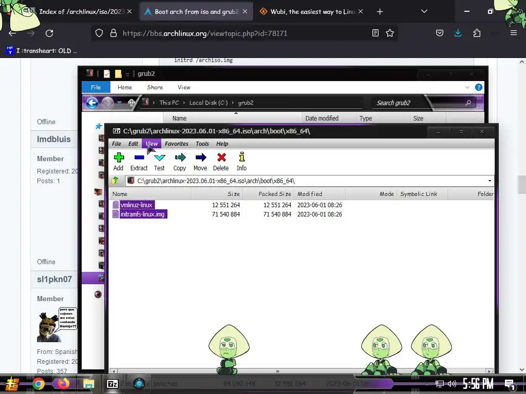This screenshot has width=526, height=394.
Task: Click Explorer up-directory arrow
Action: click(131, 103)
